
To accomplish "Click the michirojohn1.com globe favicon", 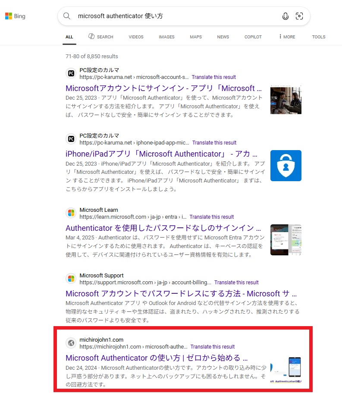I will point(71,343).
